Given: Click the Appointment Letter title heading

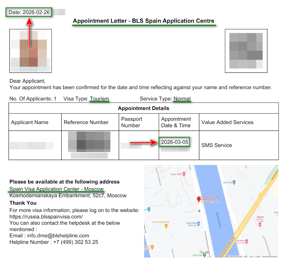Looking at the screenshot, I should click(143, 21).
